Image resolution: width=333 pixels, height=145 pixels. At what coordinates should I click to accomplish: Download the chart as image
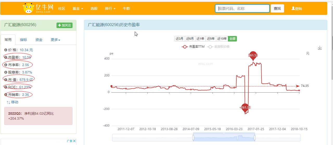pos(320,48)
